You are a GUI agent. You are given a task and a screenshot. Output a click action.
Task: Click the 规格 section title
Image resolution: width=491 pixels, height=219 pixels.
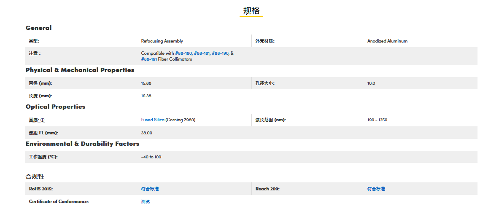(x=251, y=11)
